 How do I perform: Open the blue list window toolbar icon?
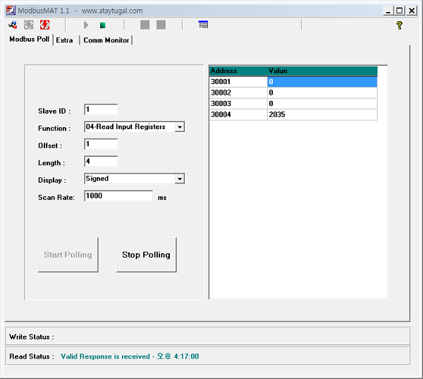pos(203,25)
